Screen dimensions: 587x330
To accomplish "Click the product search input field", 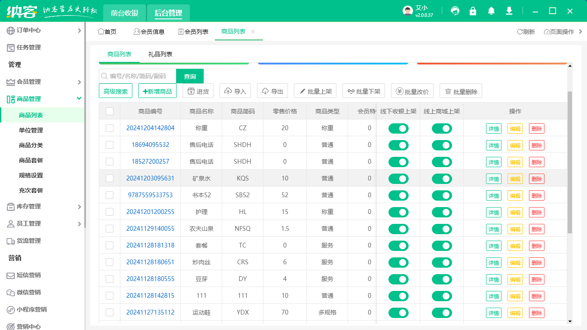I will (138, 76).
